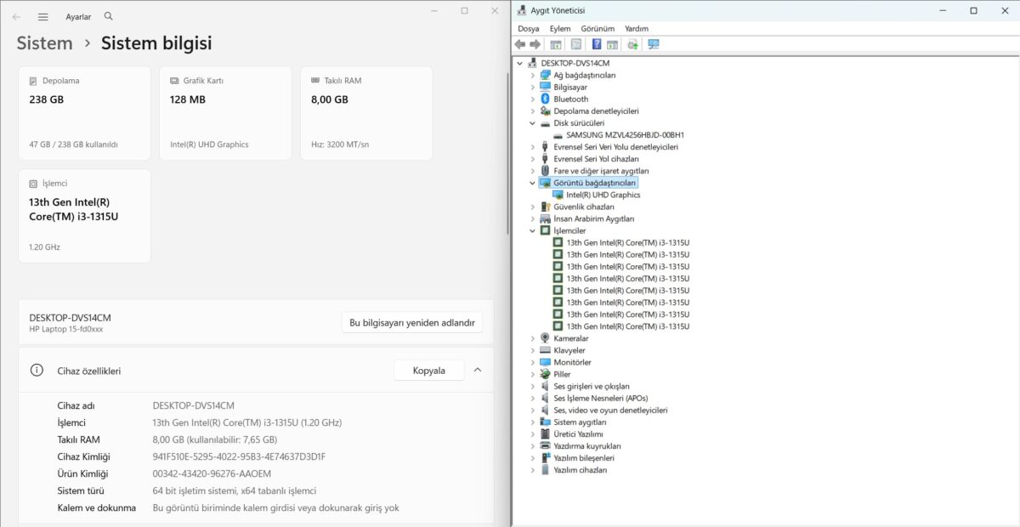Collapse Cihaz özellikleri section with chevron
Image resolution: width=1020 pixels, height=527 pixels.
(x=478, y=370)
